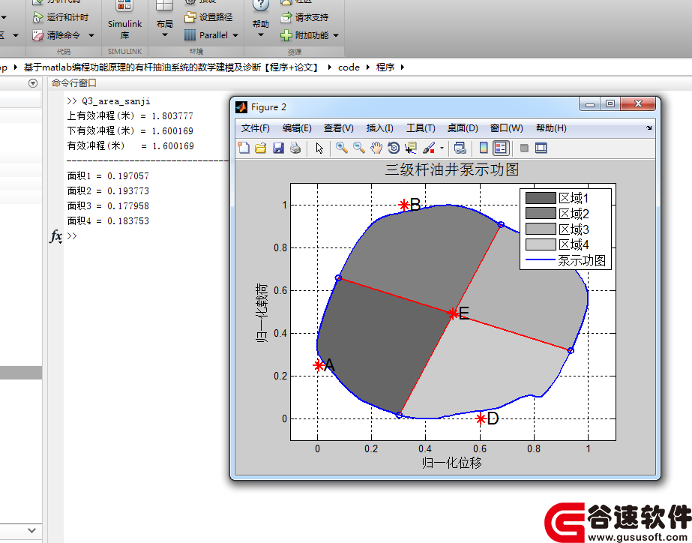The height and width of the screenshot is (543, 692).
Task: Click the command prompt after fx
Action: (72, 235)
